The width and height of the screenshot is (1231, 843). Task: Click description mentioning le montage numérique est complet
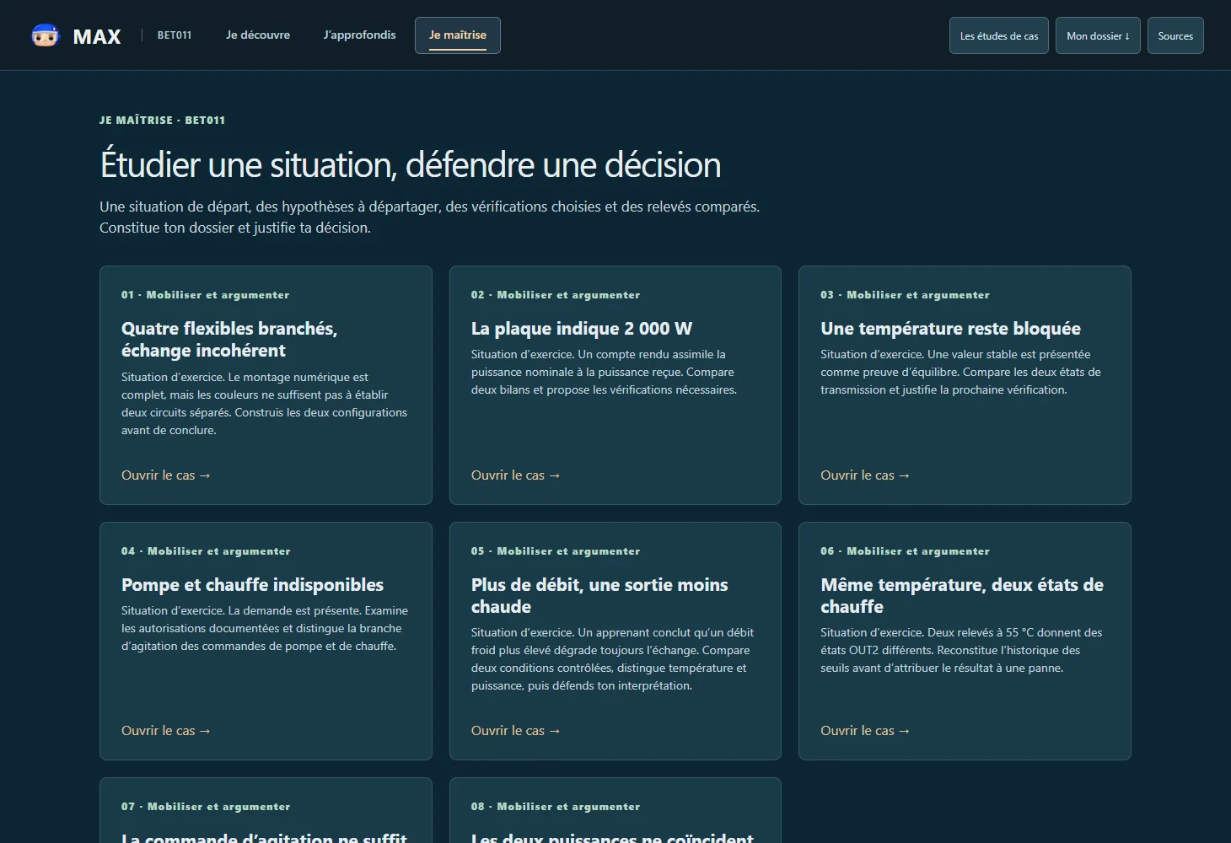(264, 404)
